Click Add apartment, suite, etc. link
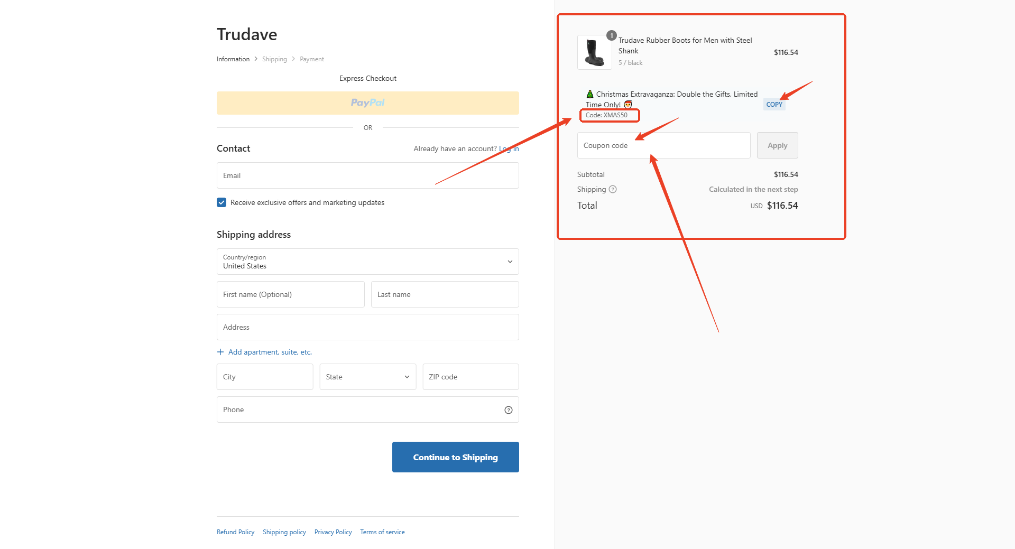1015x549 pixels. (x=270, y=352)
